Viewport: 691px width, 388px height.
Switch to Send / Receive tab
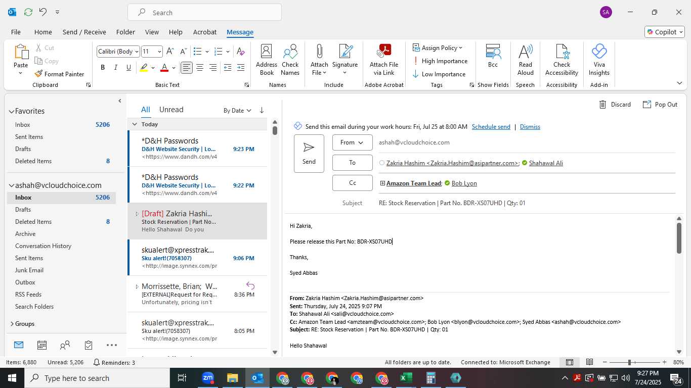pos(84,32)
